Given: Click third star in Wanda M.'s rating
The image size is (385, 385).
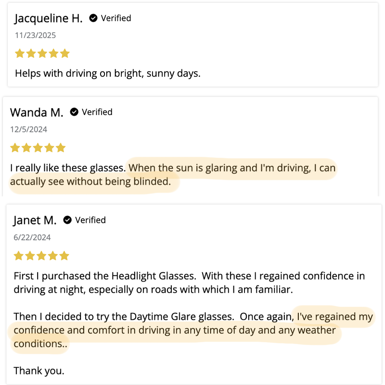Looking at the screenshot, I should 38,148.
